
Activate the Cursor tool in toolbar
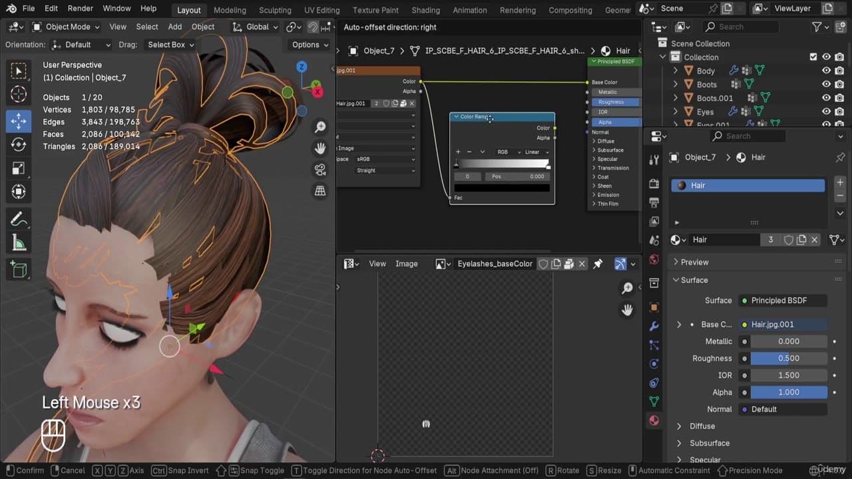click(19, 95)
